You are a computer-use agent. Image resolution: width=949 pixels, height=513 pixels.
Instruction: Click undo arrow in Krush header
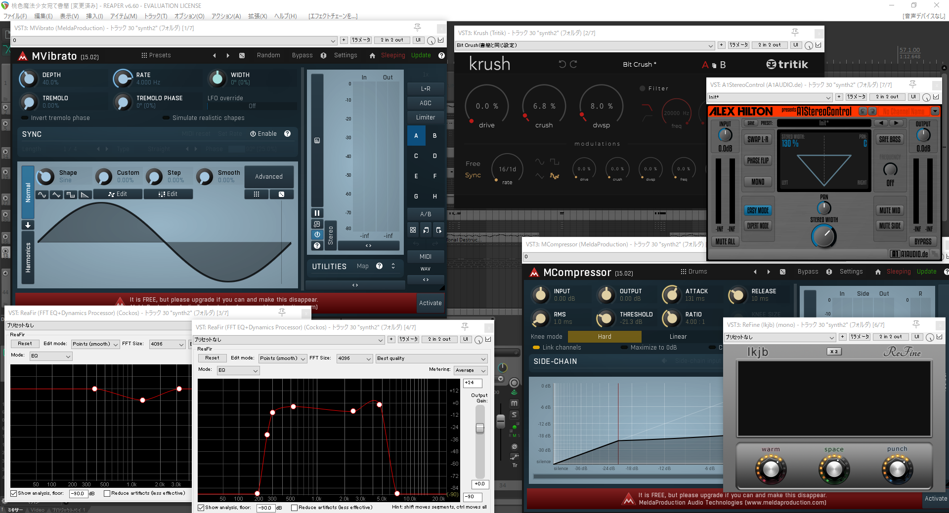[x=562, y=64]
